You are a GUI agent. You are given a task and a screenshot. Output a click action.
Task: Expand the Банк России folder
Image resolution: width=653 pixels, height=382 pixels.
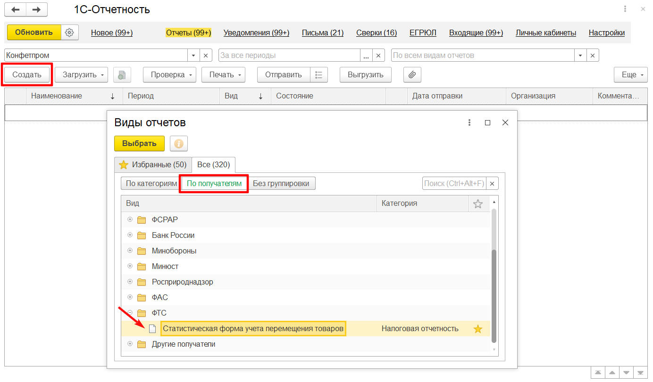(130, 235)
